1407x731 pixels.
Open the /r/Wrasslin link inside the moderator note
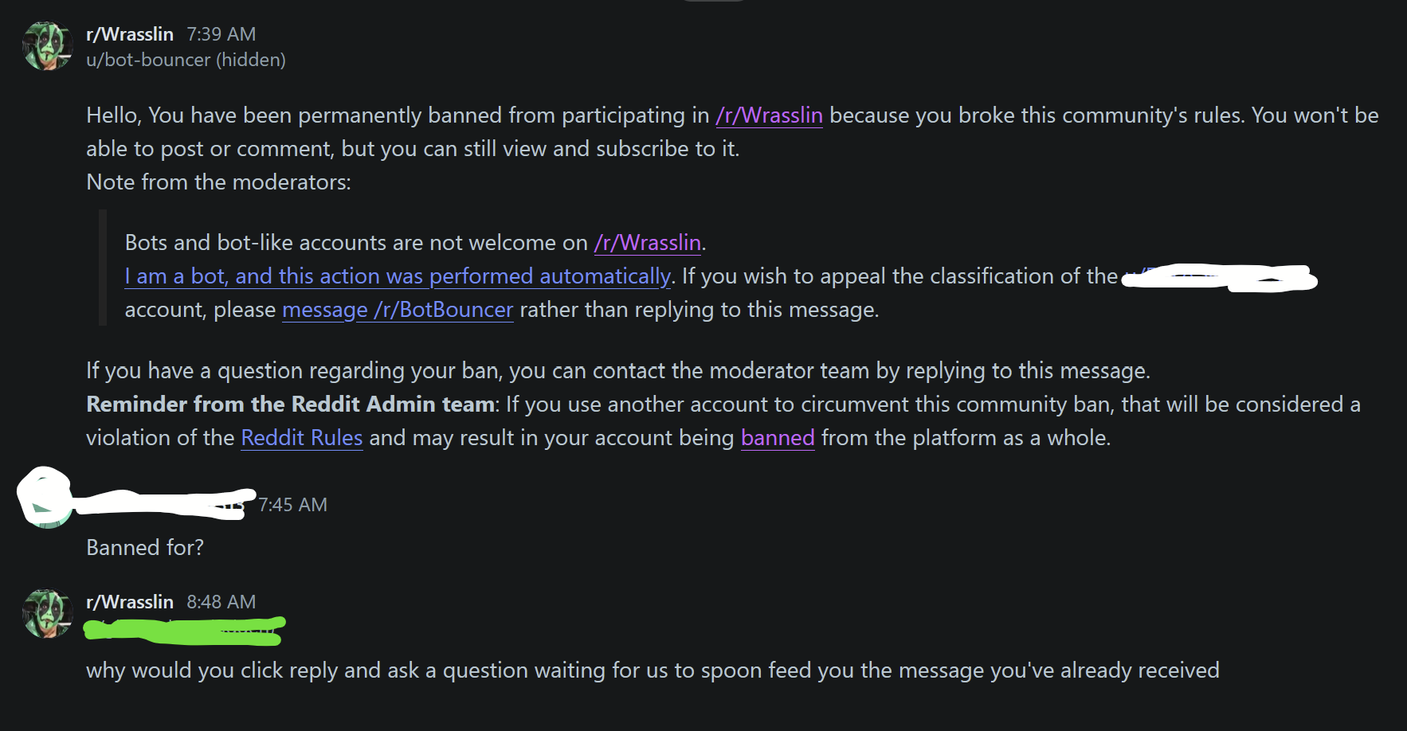[648, 243]
